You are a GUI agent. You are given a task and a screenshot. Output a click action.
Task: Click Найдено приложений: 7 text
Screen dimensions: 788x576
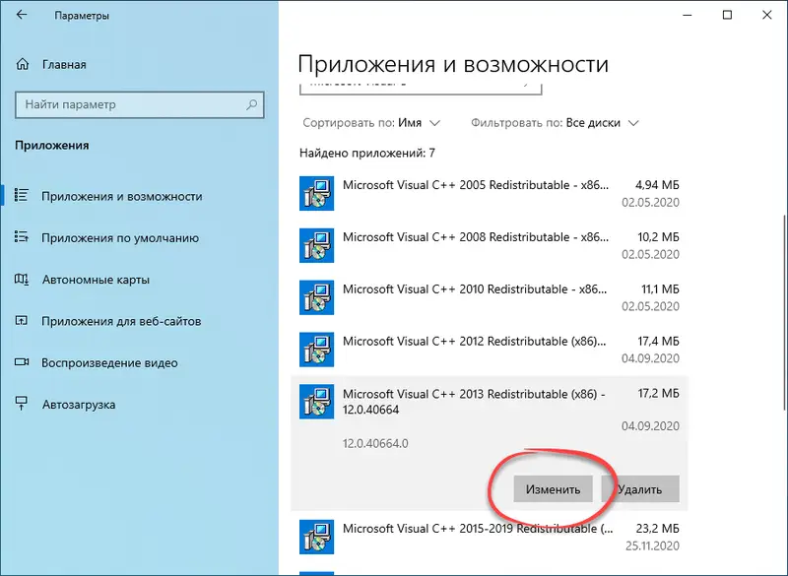tap(367, 154)
